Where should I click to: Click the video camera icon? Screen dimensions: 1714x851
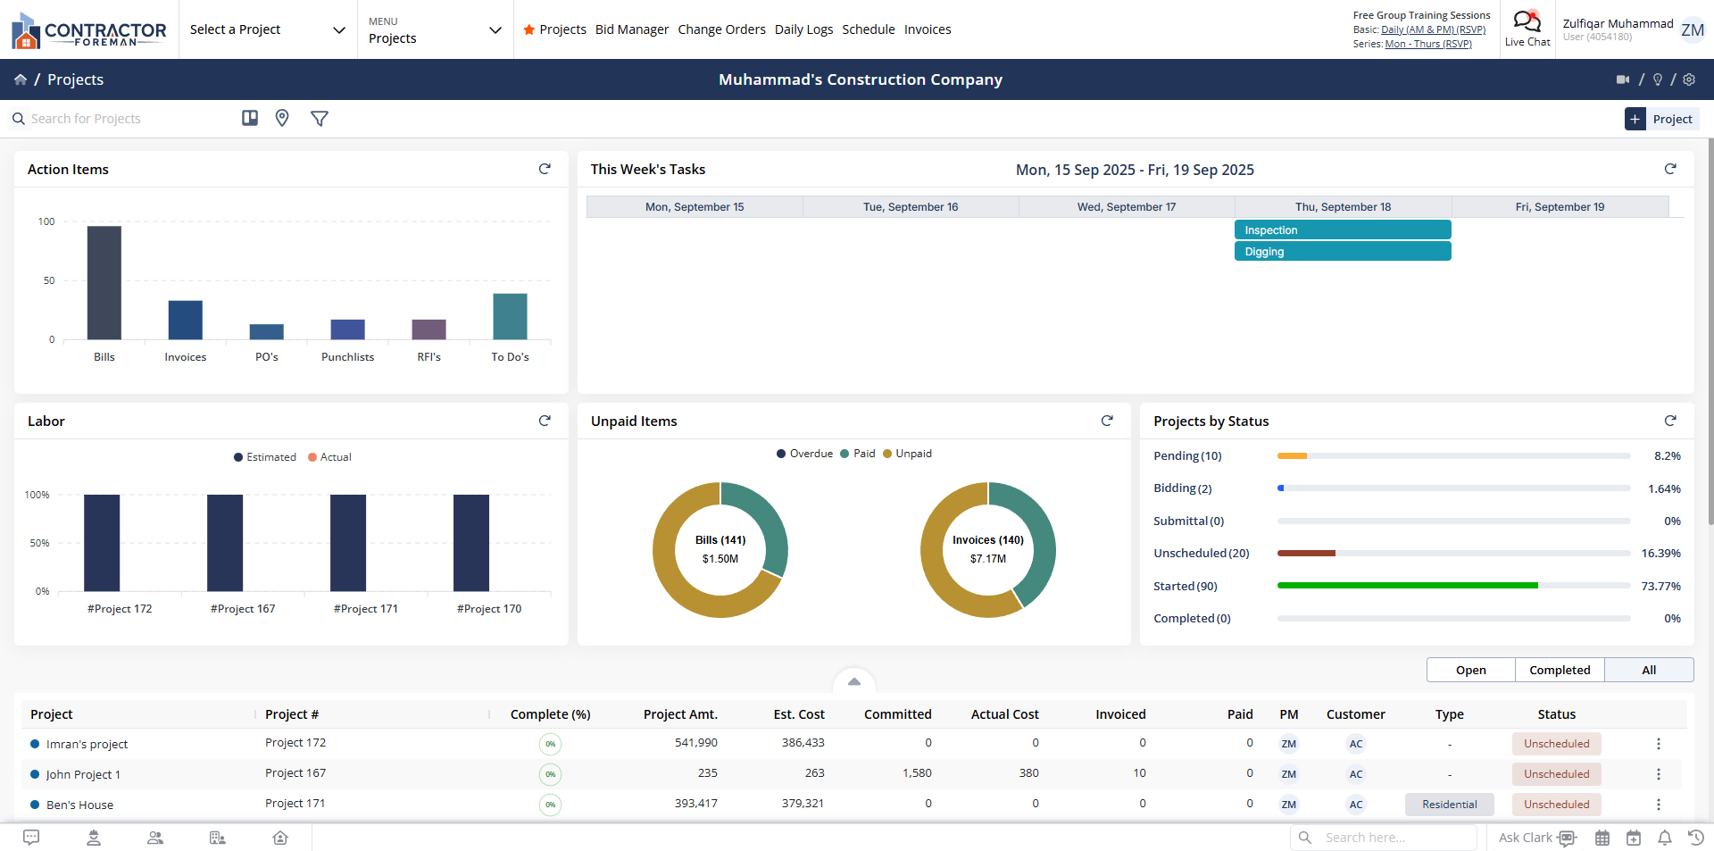pyautogui.click(x=1622, y=79)
